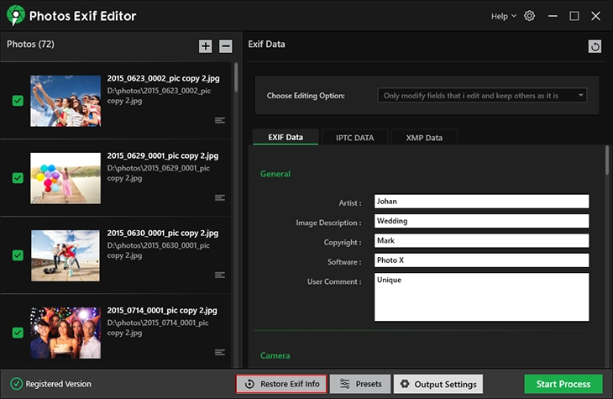Expand the Choose Editing Option dropdown
The height and width of the screenshot is (399, 613).
[x=482, y=96]
